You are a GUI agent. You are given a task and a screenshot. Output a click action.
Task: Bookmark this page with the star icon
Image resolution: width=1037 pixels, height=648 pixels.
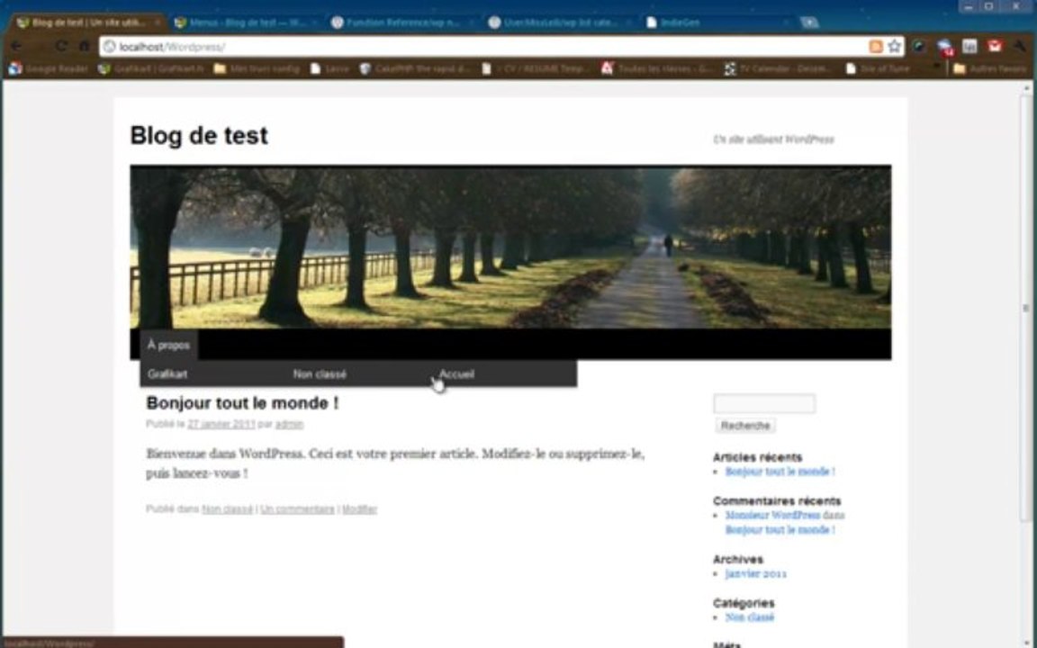pos(894,46)
